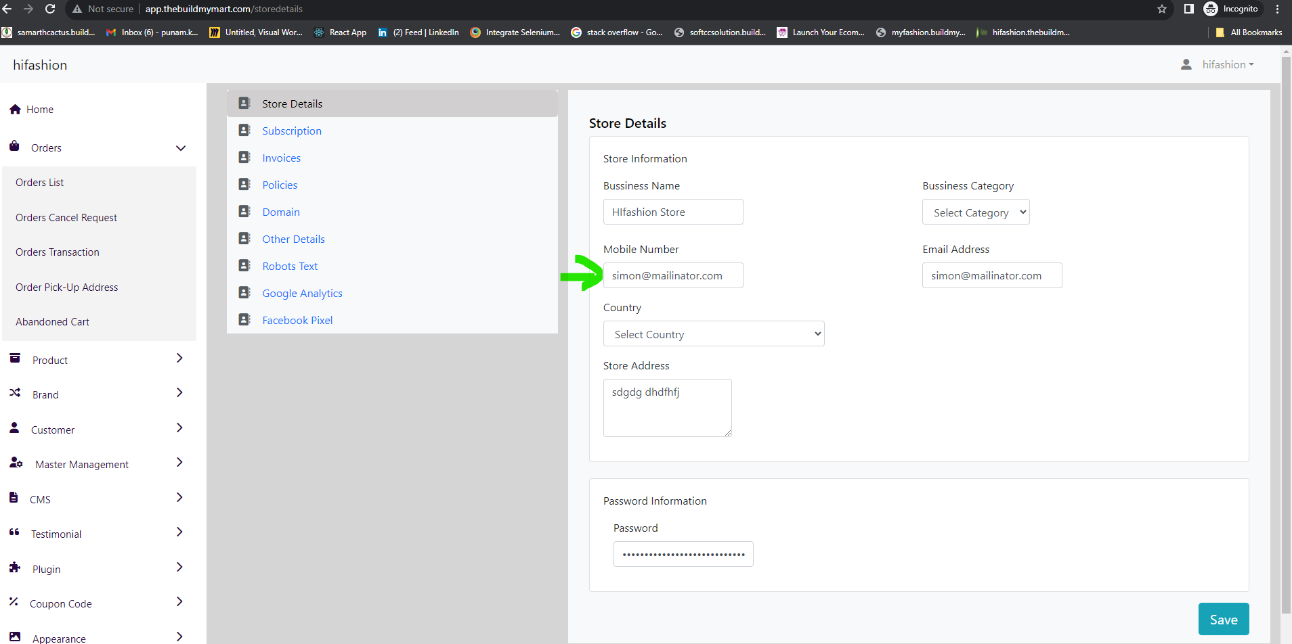Open the browser three-dot menu
The height and width of the screenshot is (644, 1292).
point(1278,9)
